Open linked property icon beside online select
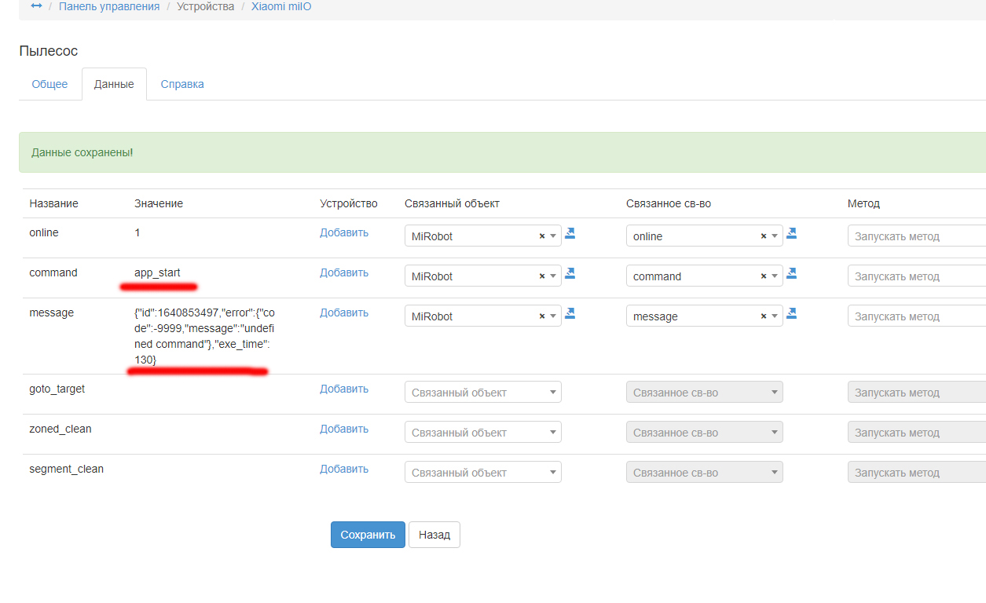Image resolution: width=986 pixels, height=603 pixels. 792,233
